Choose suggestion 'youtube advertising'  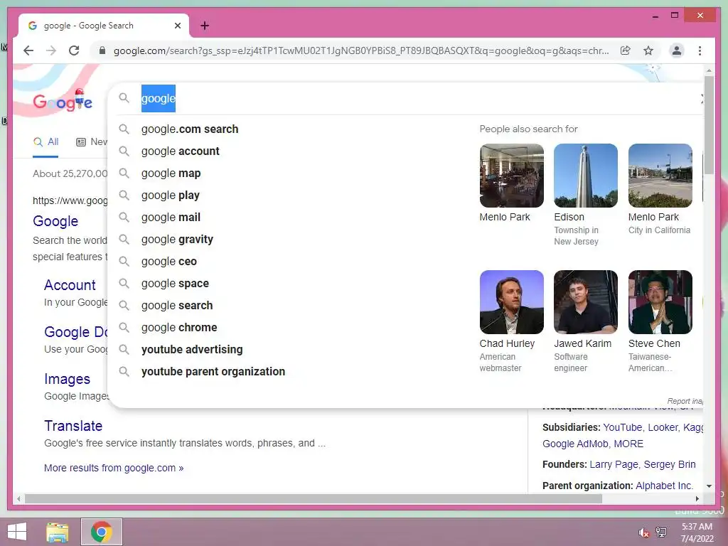(x=192, y=349)
